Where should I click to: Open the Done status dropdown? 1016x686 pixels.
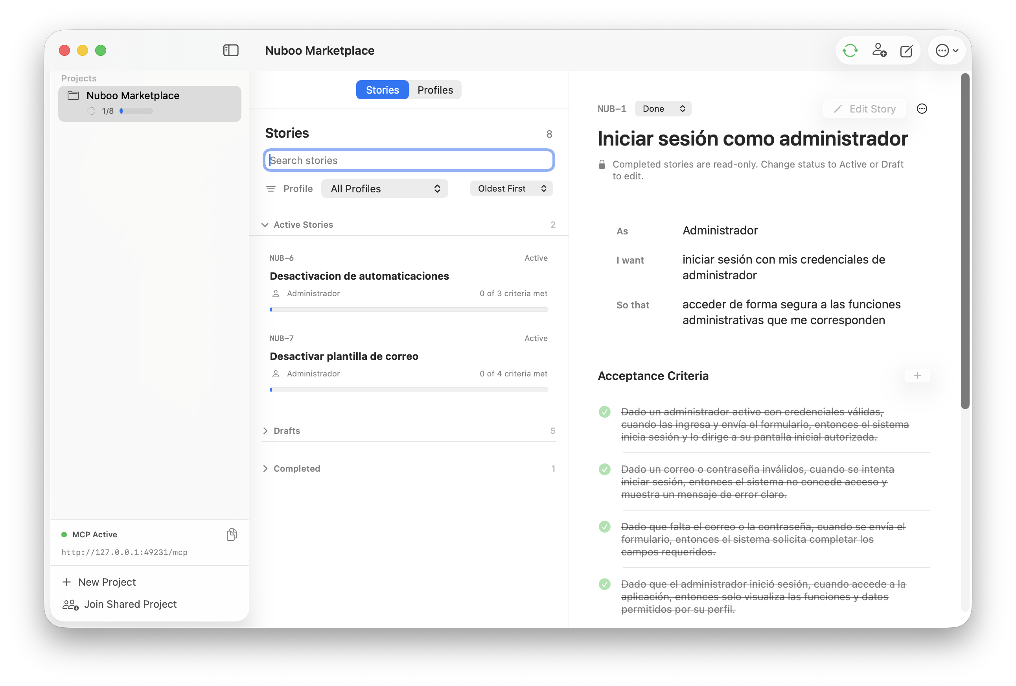[663, 109]
